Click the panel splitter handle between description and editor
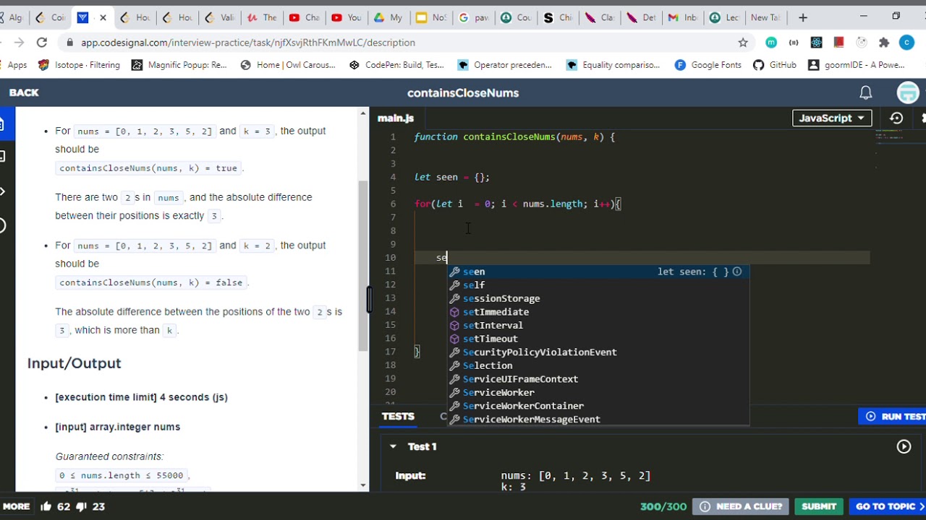Image resolution: width=926 pixels, height=520 pixels. (370, 299)
